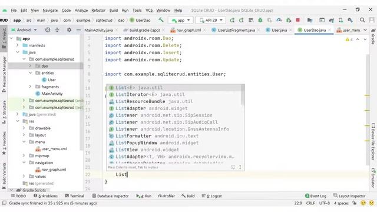Expand the manifests folder
The width and height of the screenshot is (377, 212).
[x=17, y=45]
